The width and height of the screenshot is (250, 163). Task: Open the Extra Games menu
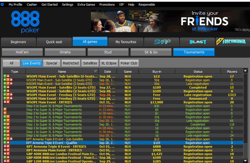pyautogui.click(x=86, y=5)
